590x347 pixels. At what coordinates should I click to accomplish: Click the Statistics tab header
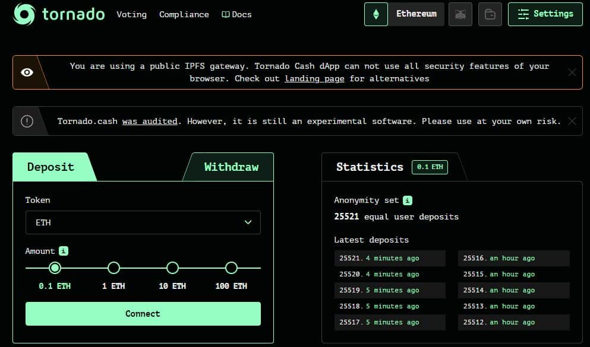point(370,167)
